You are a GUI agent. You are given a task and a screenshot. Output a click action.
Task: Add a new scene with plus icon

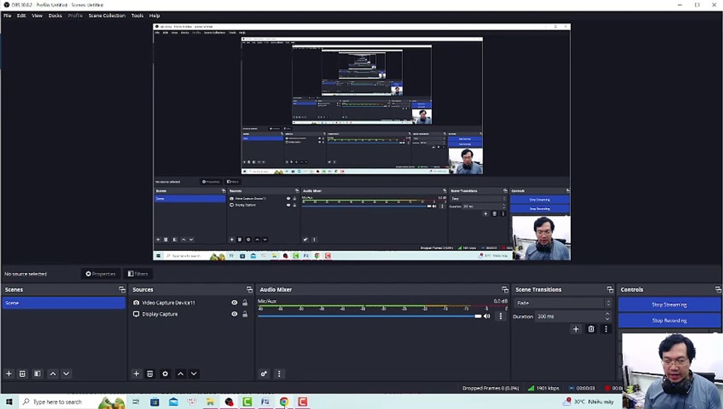pos(9,374)
